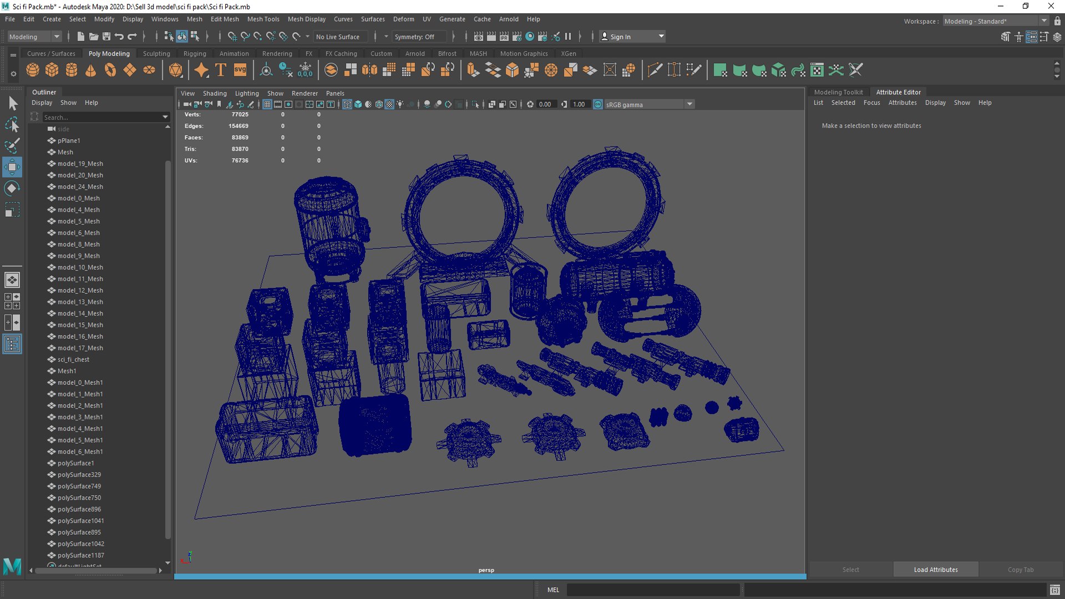Toggle viewport grid display

[x=267, y=104]
